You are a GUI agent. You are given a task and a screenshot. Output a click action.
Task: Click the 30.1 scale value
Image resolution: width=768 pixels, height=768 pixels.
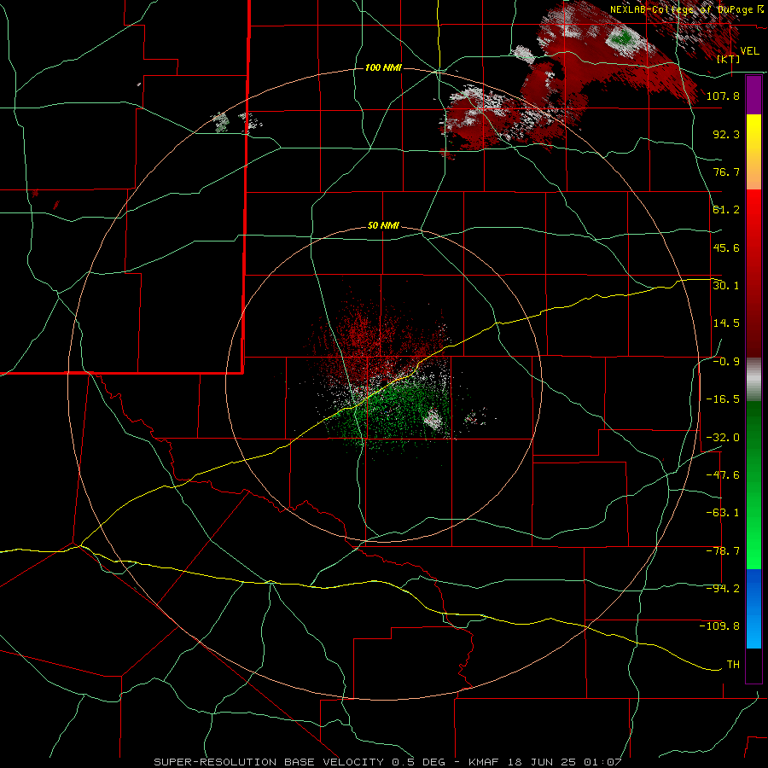pos(726,285)
